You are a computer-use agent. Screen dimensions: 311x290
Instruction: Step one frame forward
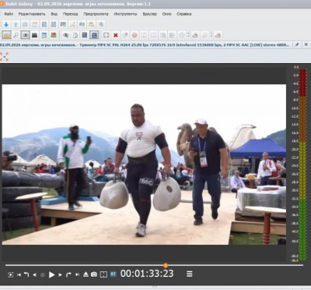point(60,274)
